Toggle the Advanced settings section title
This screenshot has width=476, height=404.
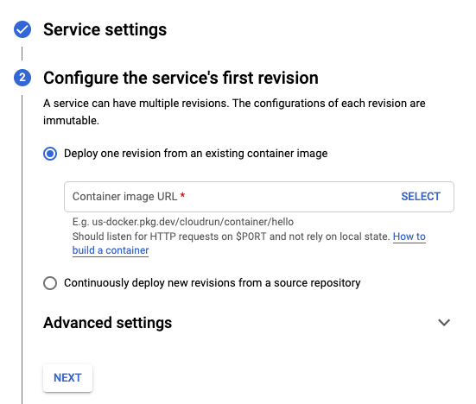(107, 322)
